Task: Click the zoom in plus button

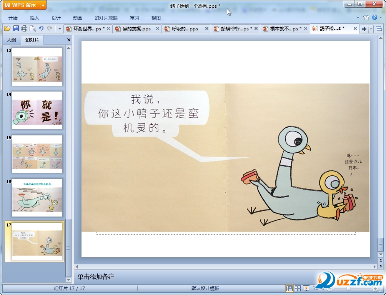Action: pyautogui.click(x=375, y=288)
